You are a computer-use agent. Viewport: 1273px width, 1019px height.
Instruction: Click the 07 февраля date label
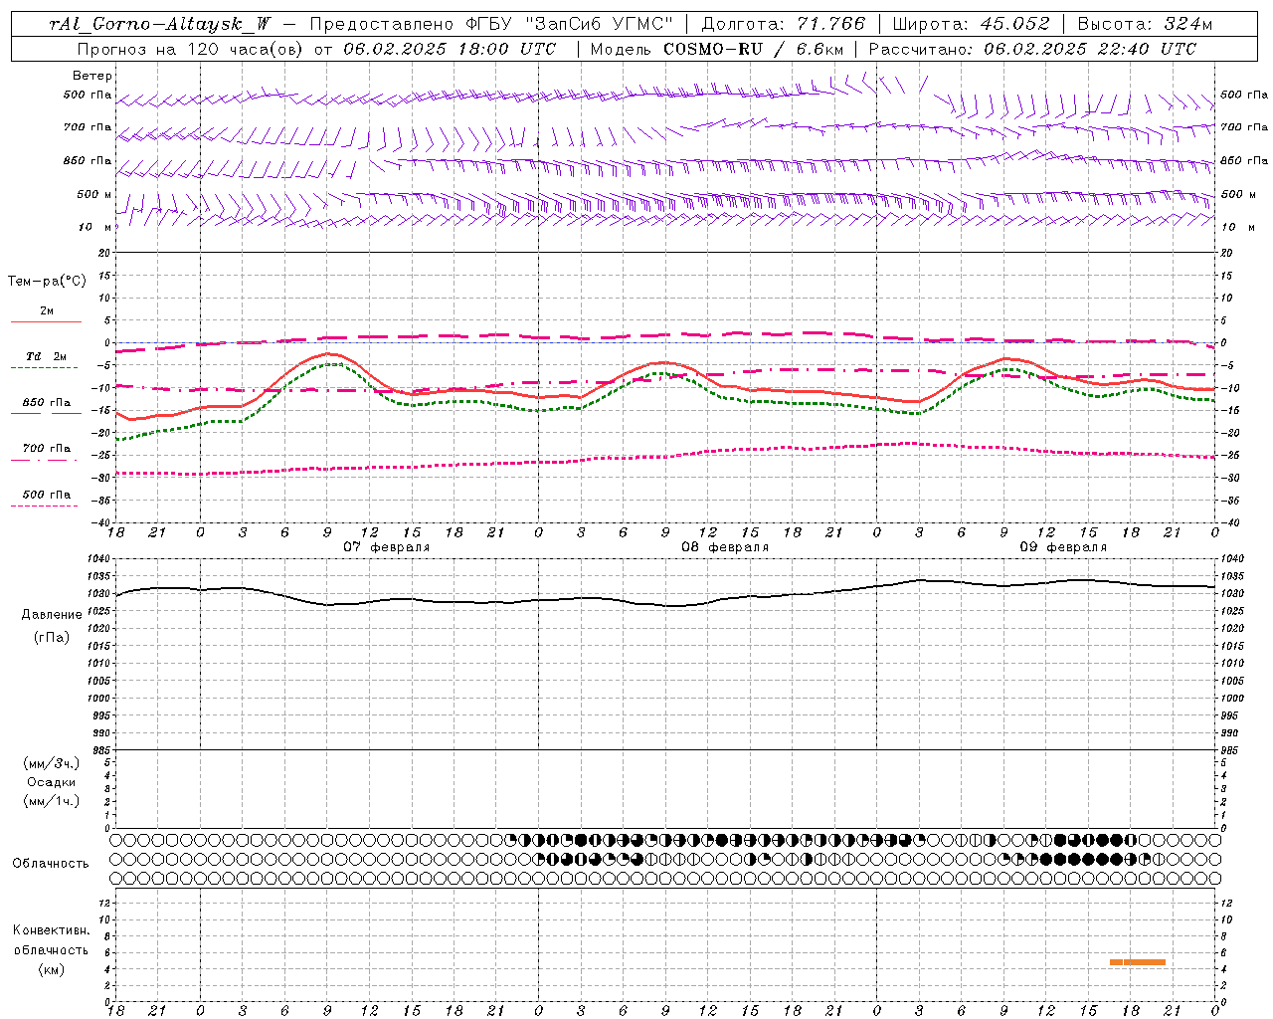[x=386, y=547]
